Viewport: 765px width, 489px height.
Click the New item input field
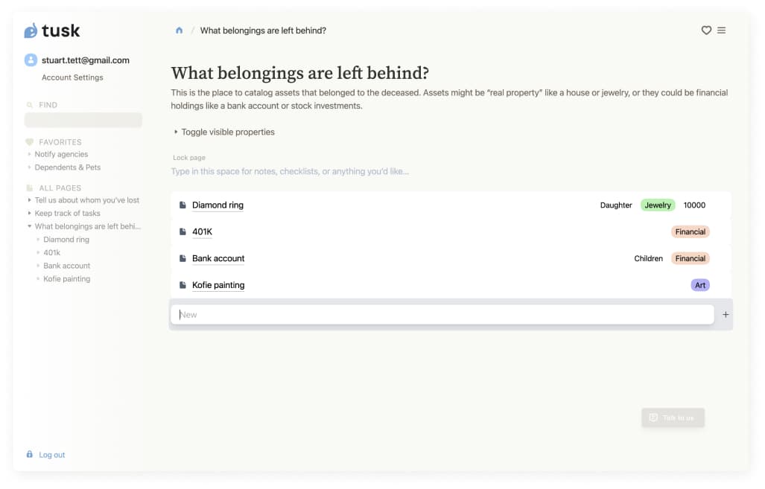[x=442, y=315]
